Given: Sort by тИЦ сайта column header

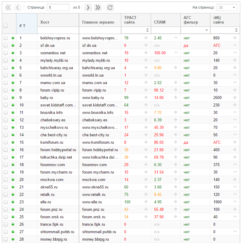Looking at the screenshot, I should pos(225,20).
